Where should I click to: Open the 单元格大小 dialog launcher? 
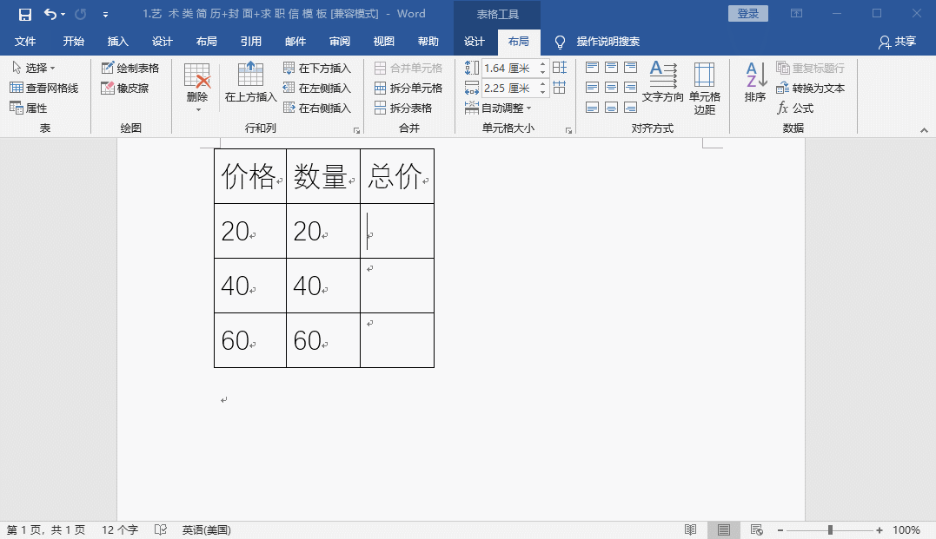[x=569, y=130]
